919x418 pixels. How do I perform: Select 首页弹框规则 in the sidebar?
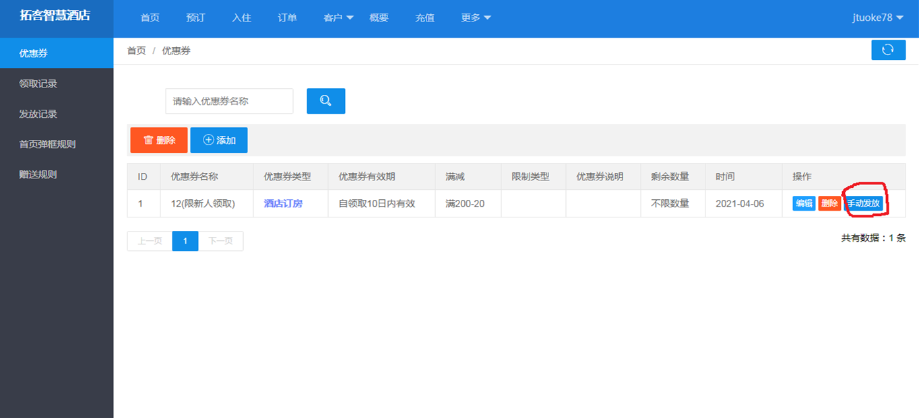tap(57, 144)
